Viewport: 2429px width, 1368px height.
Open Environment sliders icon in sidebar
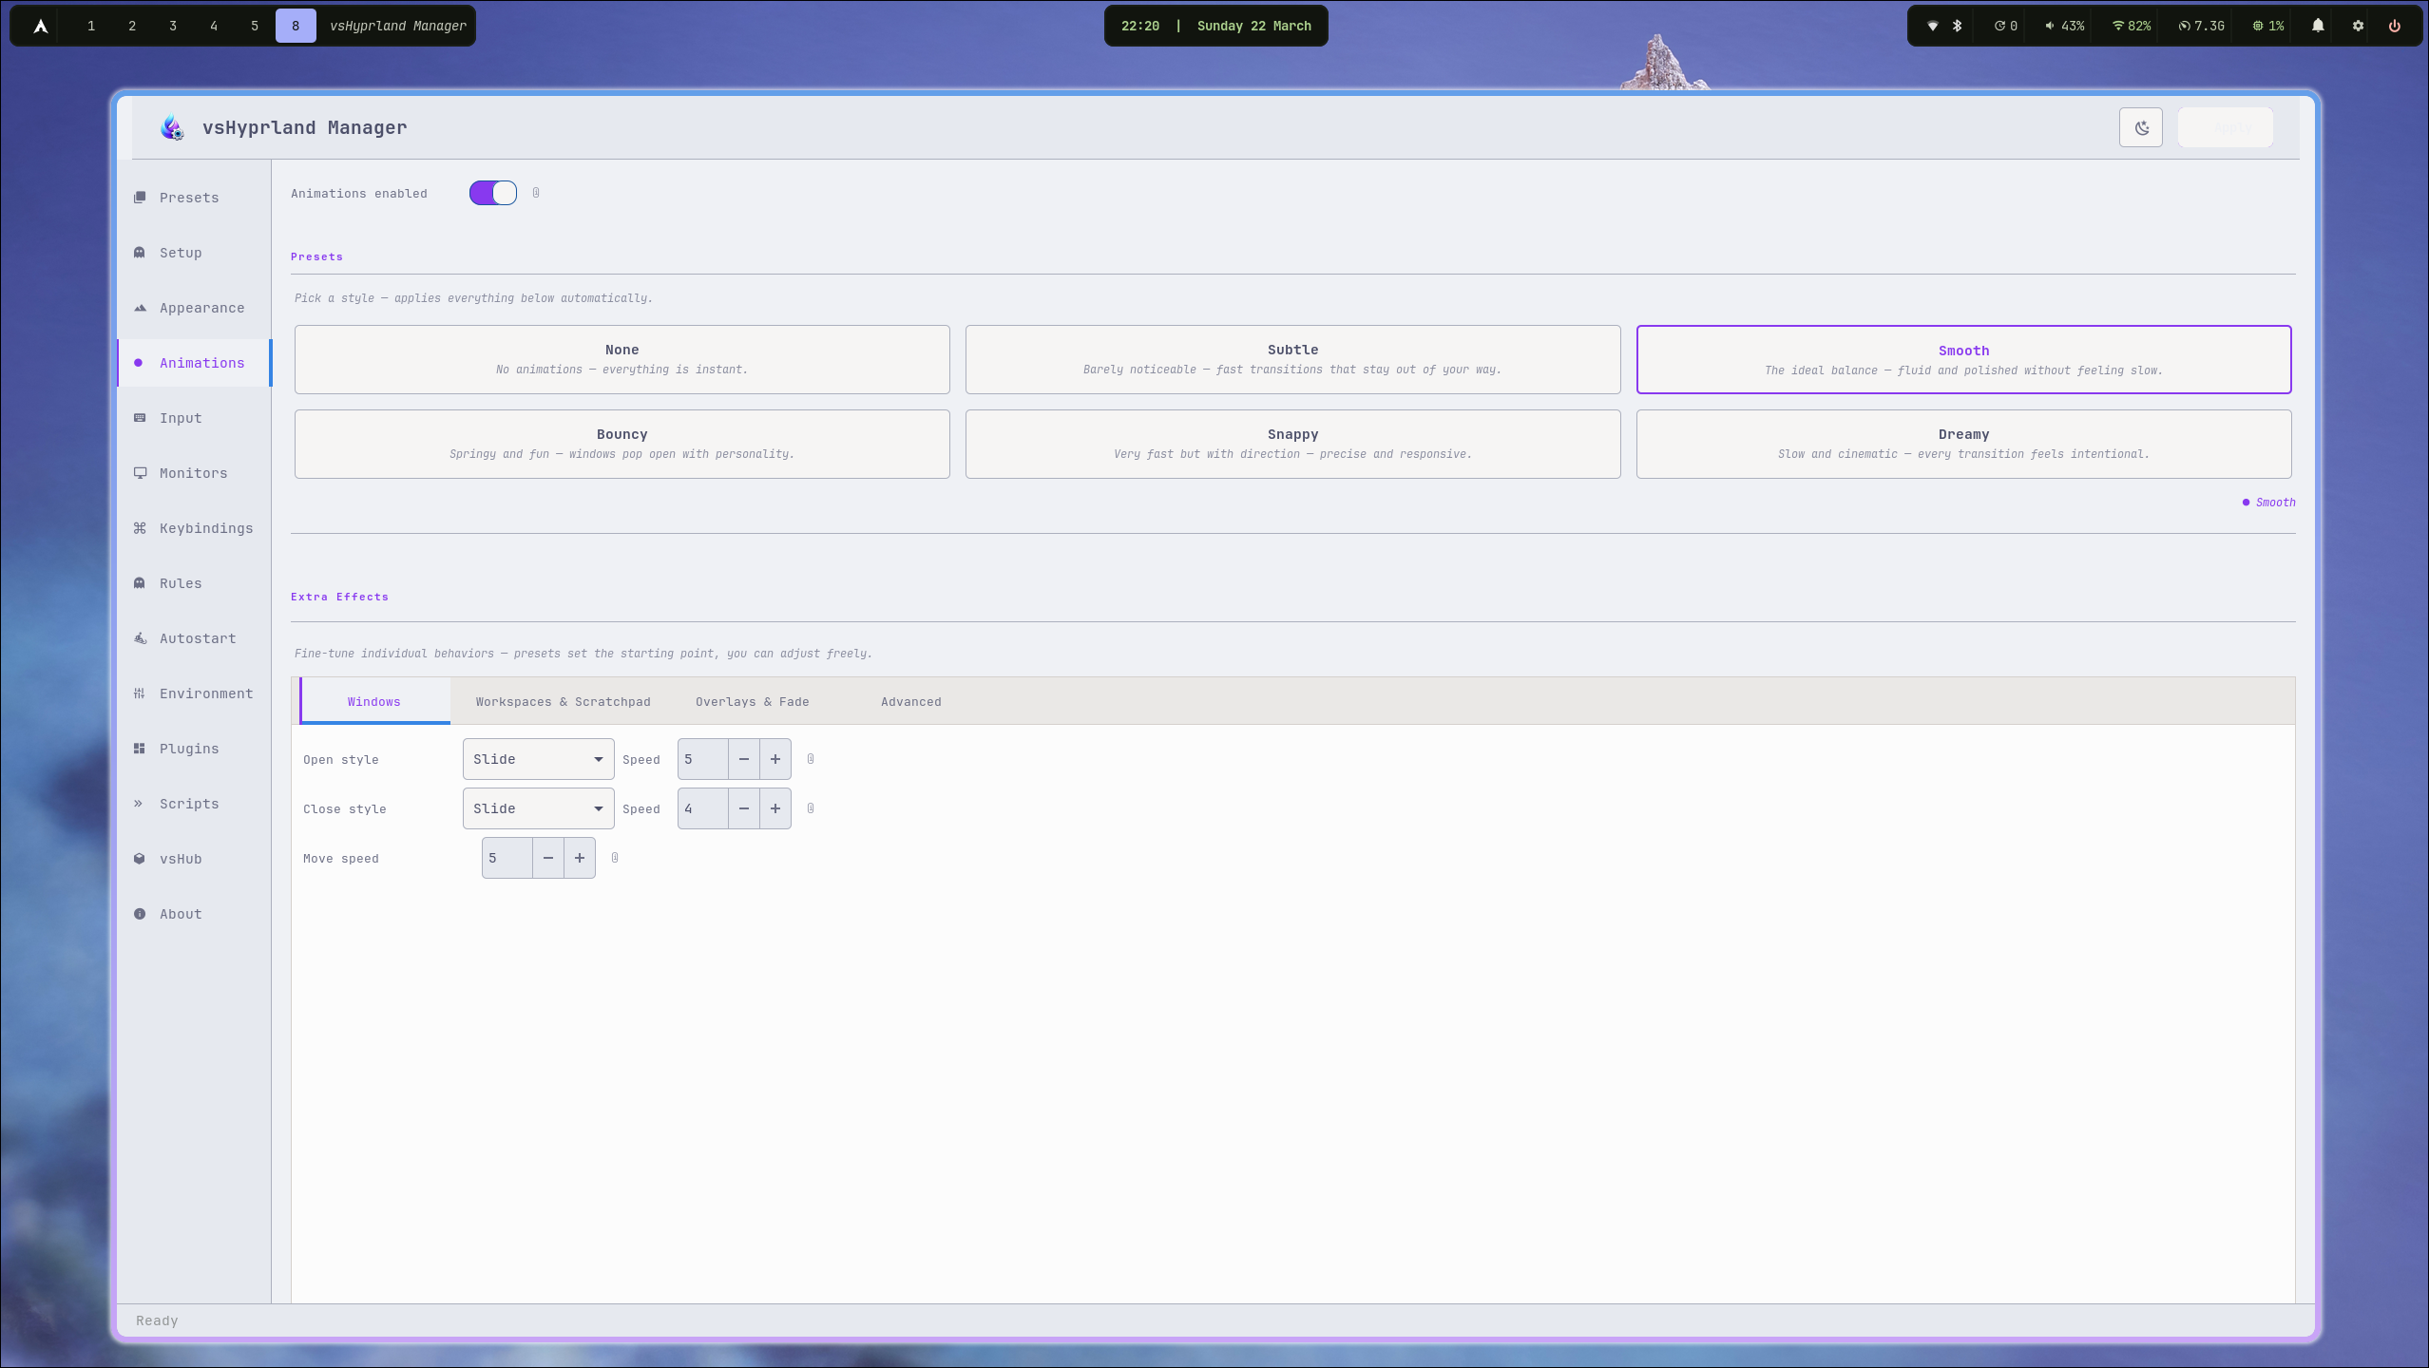140,693
